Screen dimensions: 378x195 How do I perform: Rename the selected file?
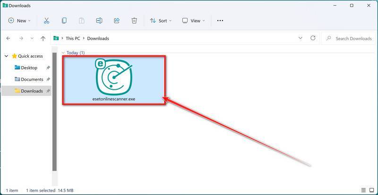(99, 21)
